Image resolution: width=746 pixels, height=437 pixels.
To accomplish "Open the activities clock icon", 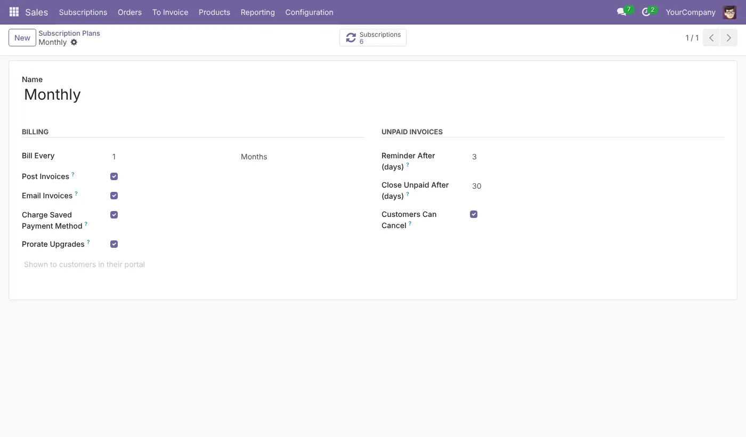I will coord(646,12).
